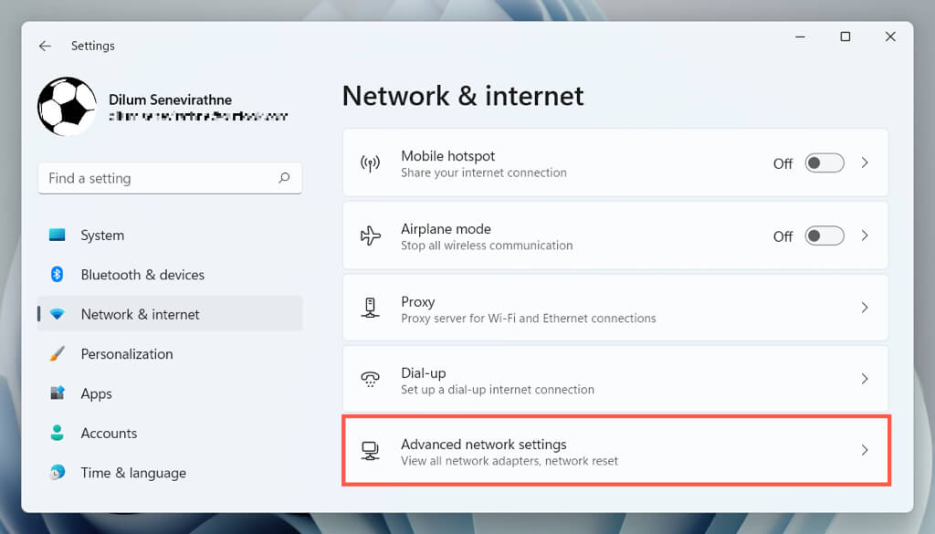Click the Mobile hotspot antenna icon
Screen dimensions: 935x534
370,163
